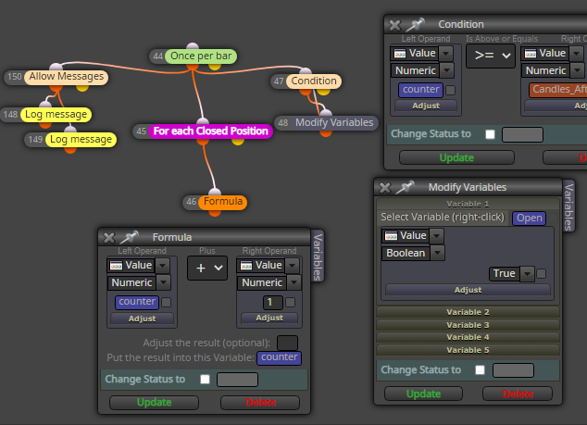Screen dimensions: 587x425
Task: Open Numeric dropdown in Condition left operand
Action: pos(446,70)
